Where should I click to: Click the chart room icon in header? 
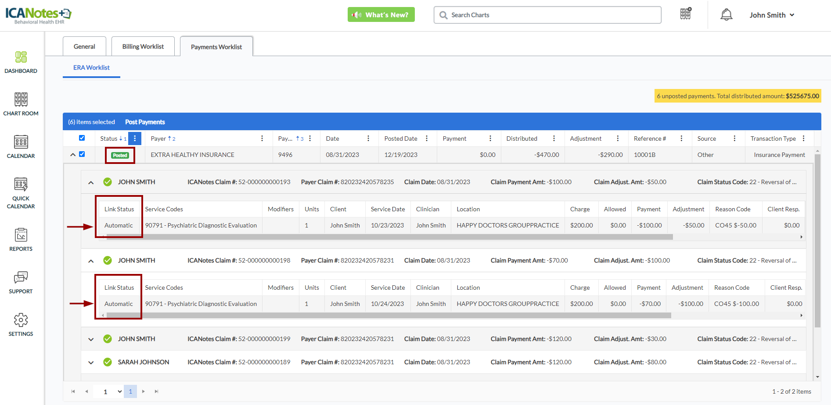(685, 14)
